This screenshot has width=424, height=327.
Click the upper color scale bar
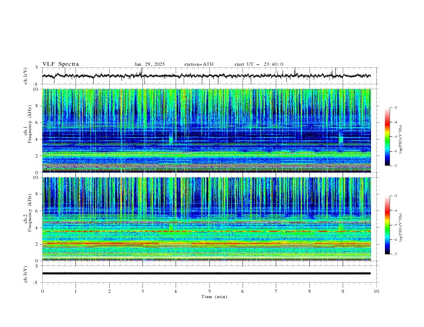[387, 137]
